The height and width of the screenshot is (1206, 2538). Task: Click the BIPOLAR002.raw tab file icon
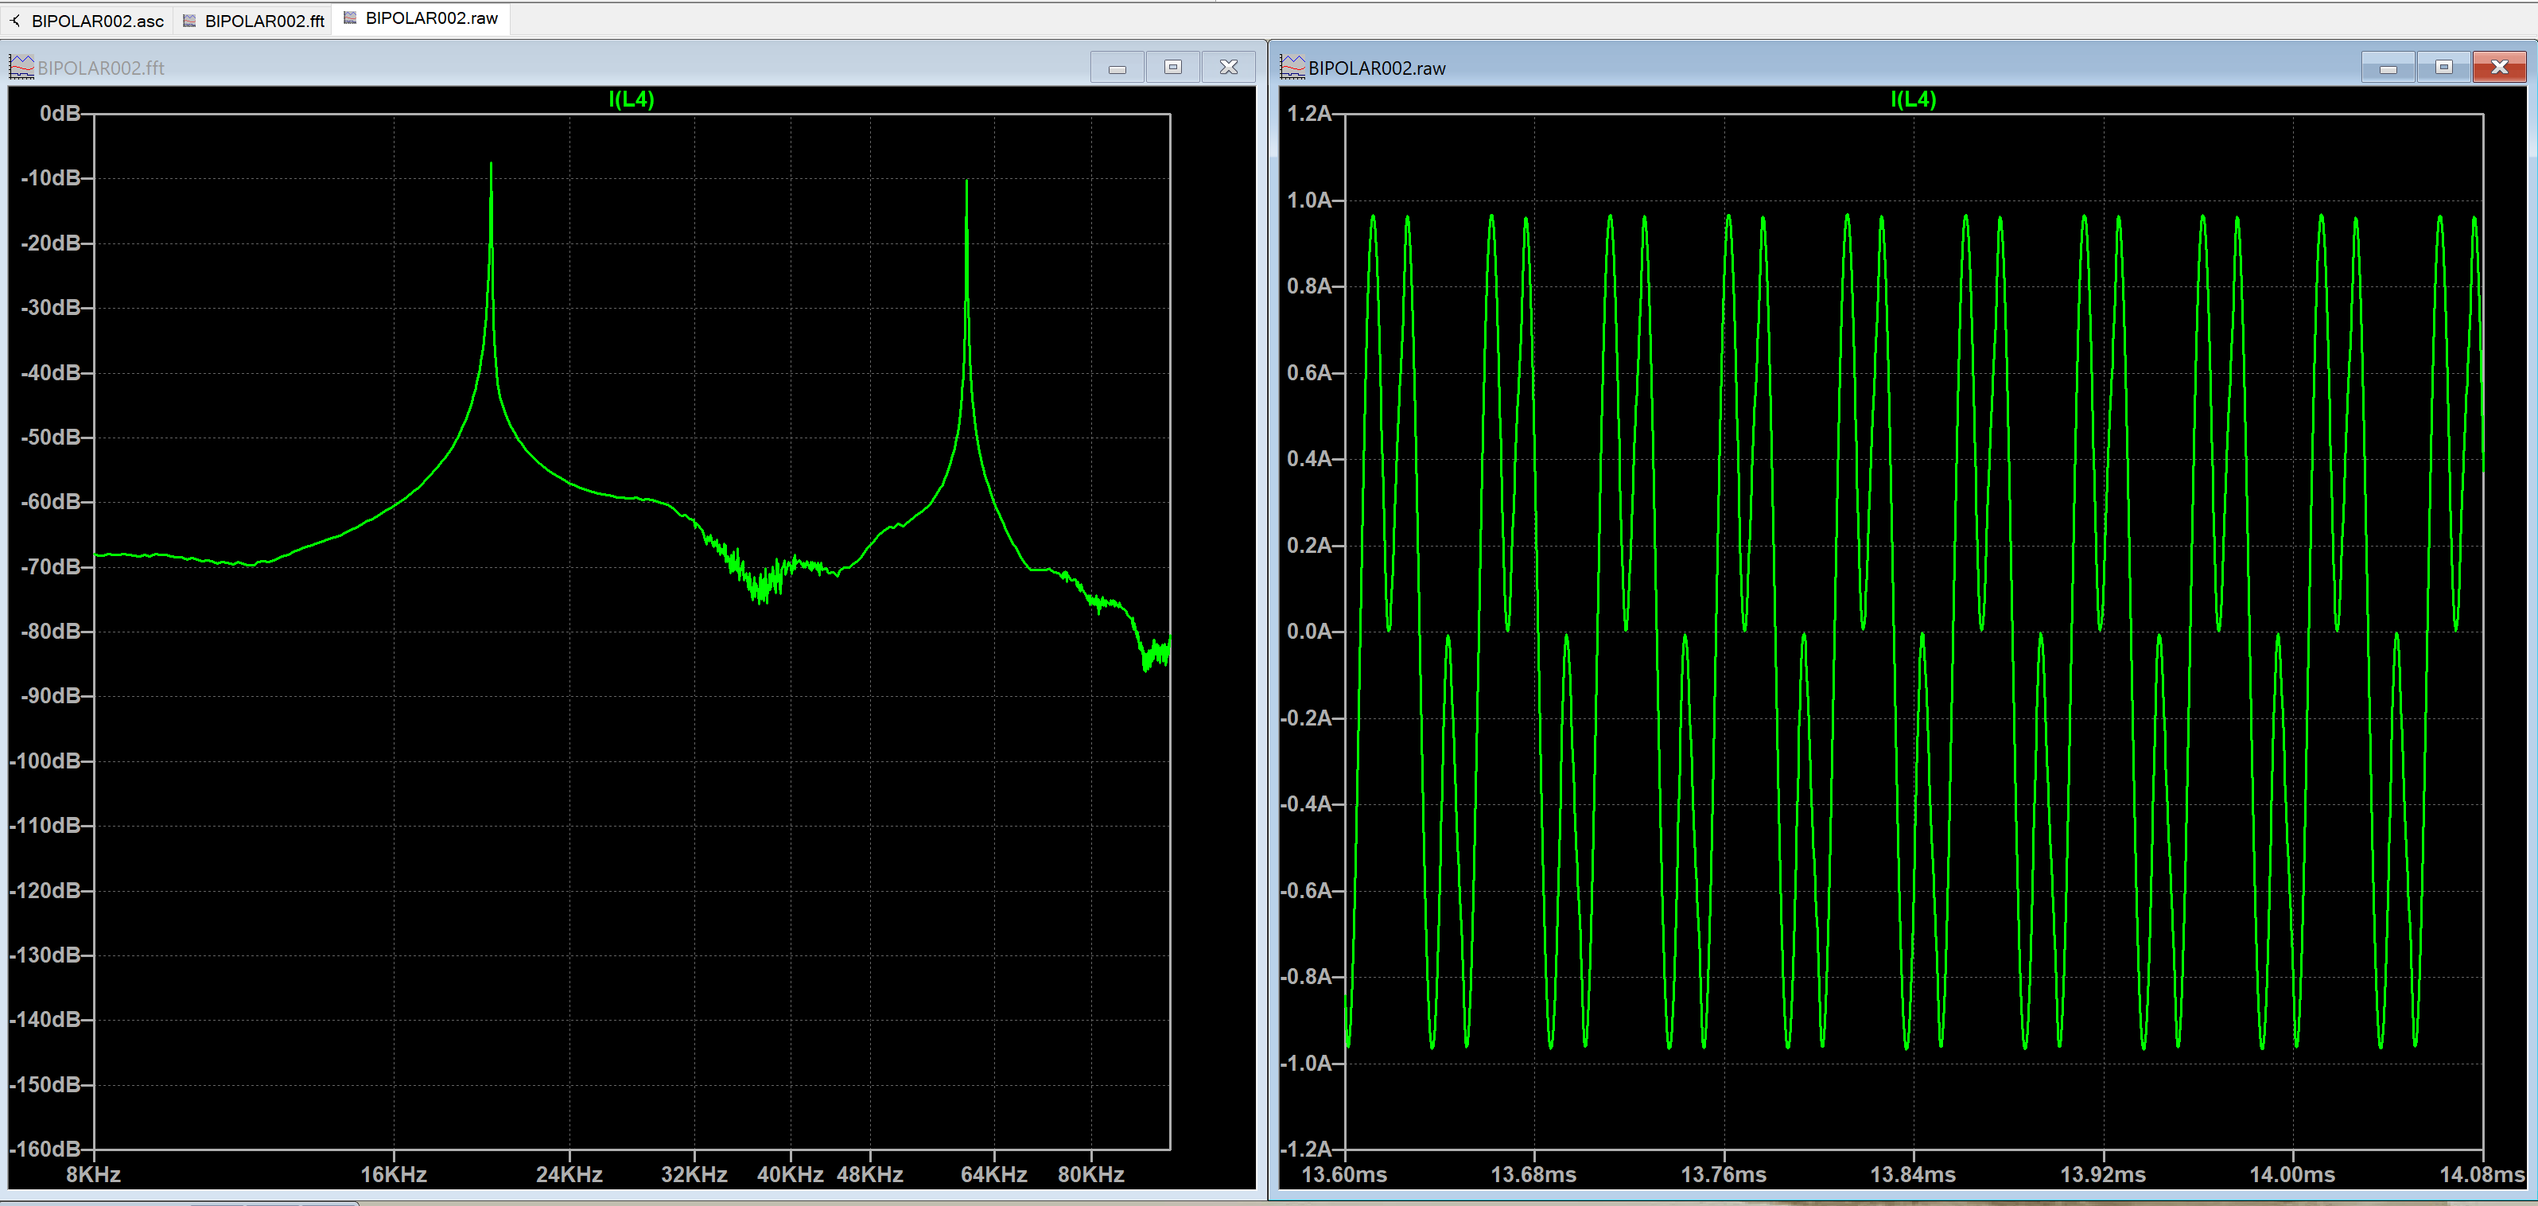click(x=350, y=18)
